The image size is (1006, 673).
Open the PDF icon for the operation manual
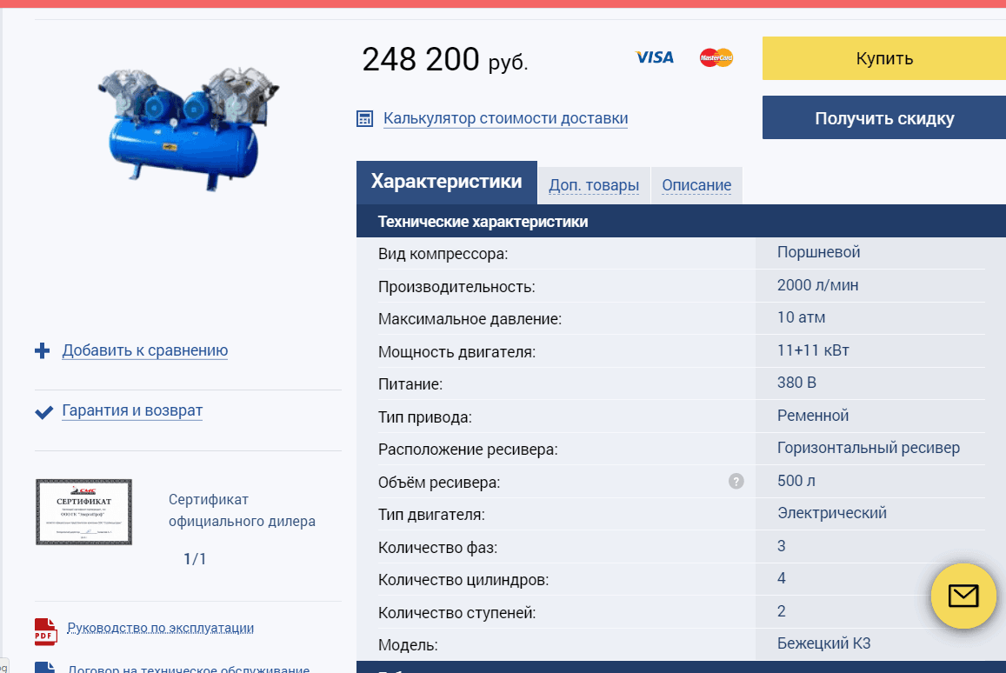(x=45, y=630)
